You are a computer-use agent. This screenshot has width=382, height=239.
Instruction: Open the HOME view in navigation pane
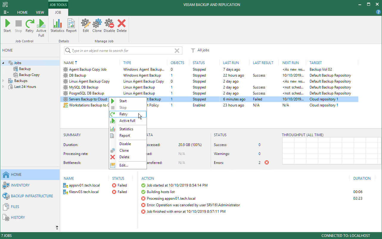(x=30, y=175)
